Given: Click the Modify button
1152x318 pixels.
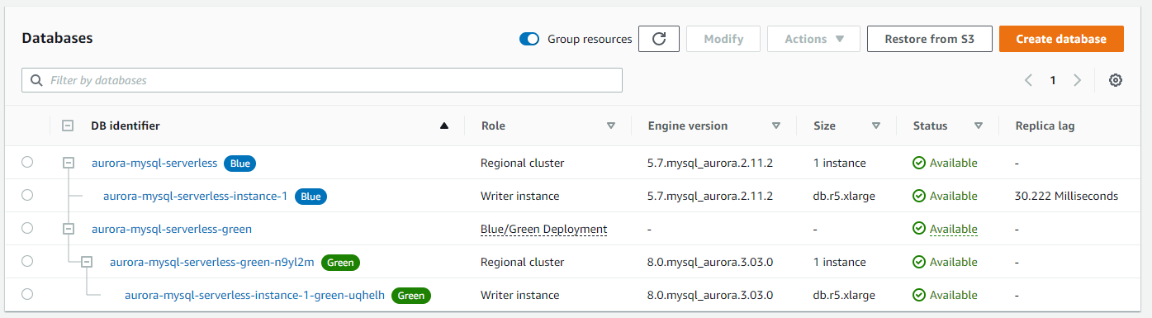Looking at the screenshot, I should coord(723,39).
